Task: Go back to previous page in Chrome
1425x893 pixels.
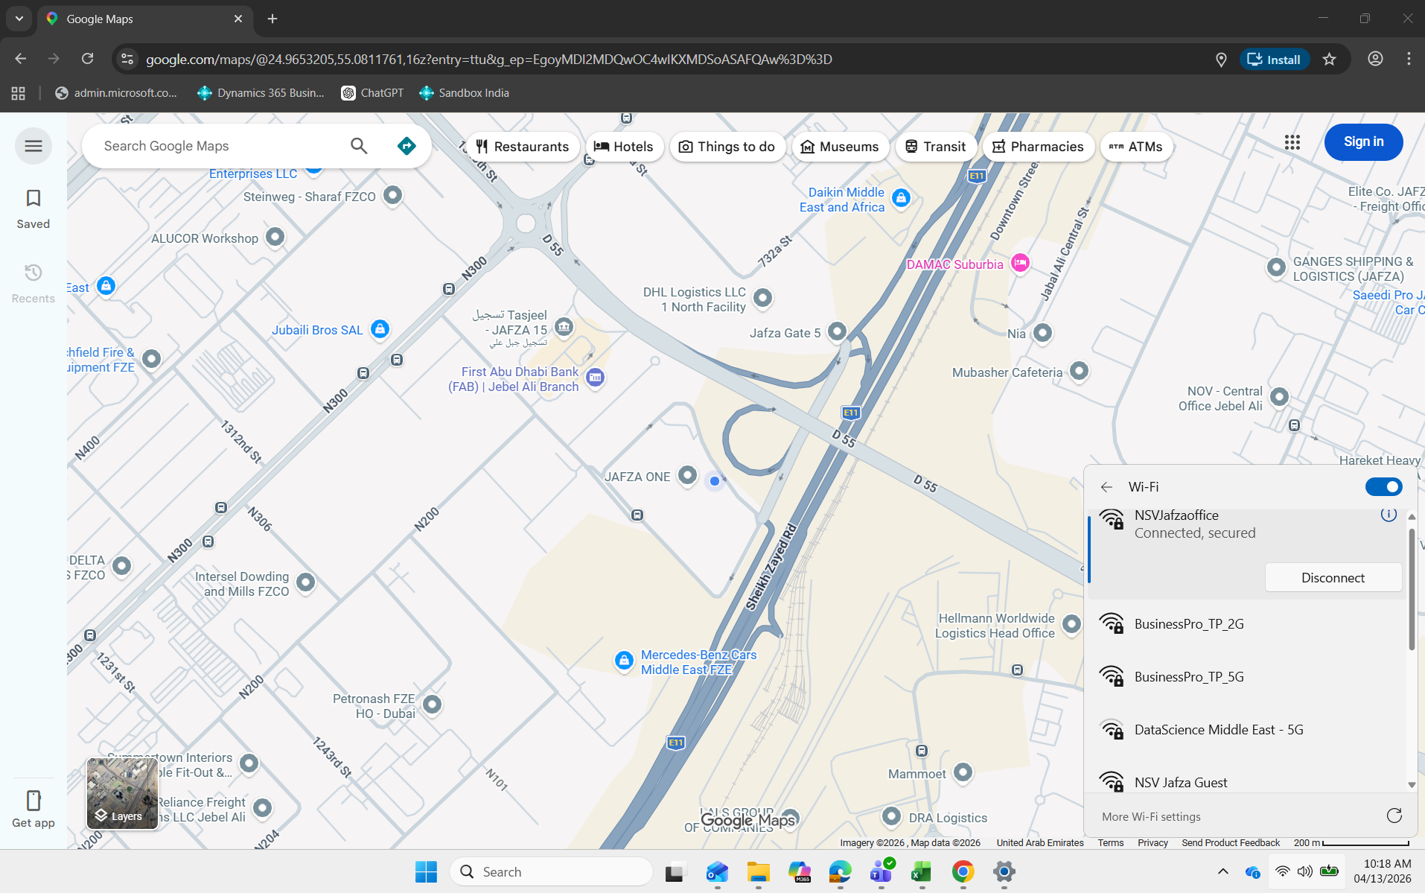Action: tap(21, 59)
